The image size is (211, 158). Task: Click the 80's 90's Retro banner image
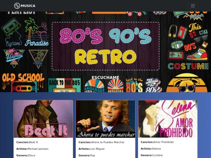tap(105, 52)
